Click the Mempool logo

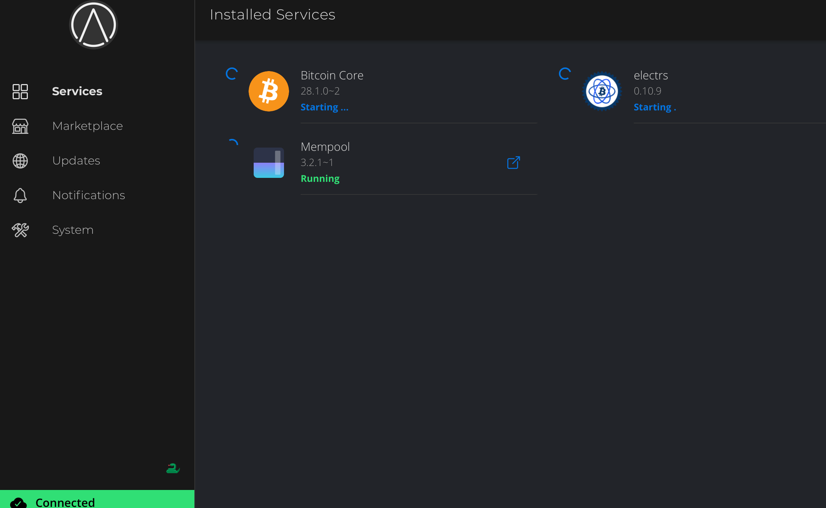pyautogui.click(x=269, y=163)
